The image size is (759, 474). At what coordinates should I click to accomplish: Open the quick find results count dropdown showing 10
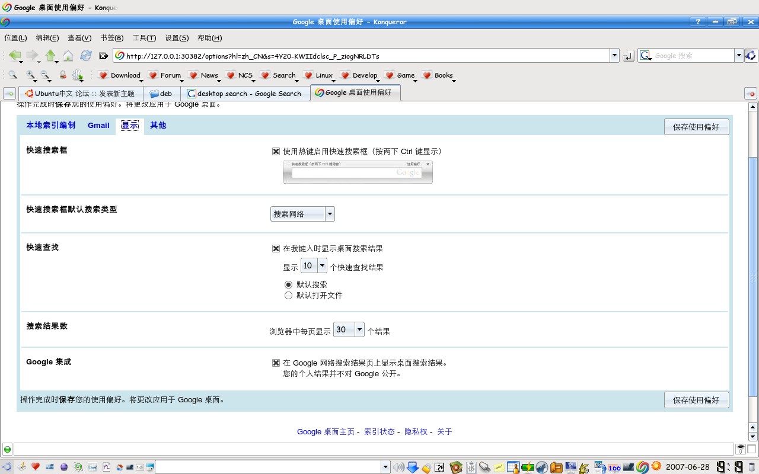coord(314,265)
